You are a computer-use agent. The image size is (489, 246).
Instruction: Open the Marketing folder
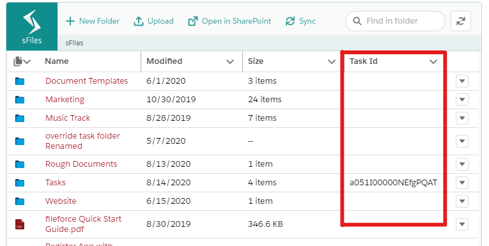point(65,99)
